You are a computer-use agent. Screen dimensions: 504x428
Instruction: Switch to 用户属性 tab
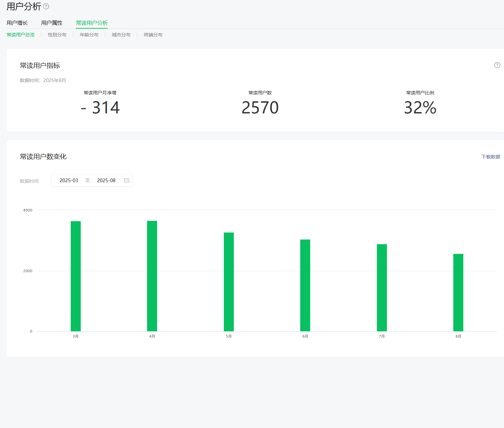pos(52,23)
